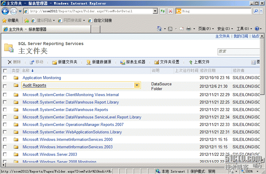Open a new blank tab button
This screenshot has height=174, width=266.
96,29
